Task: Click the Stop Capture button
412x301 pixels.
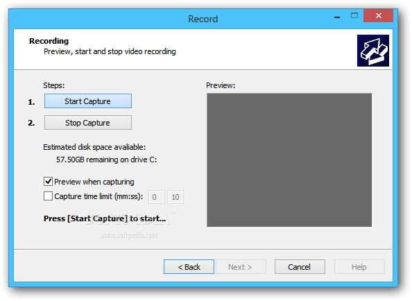Action: tap(88, 123)
